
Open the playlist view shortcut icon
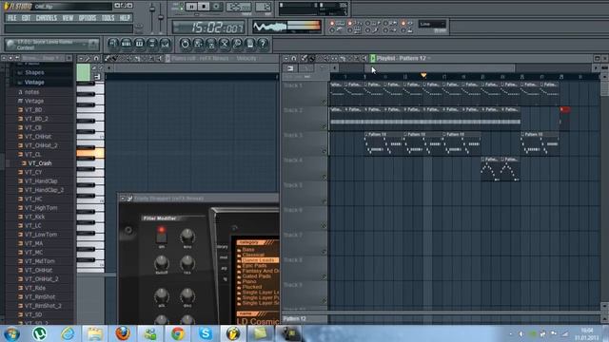[113, 44]
